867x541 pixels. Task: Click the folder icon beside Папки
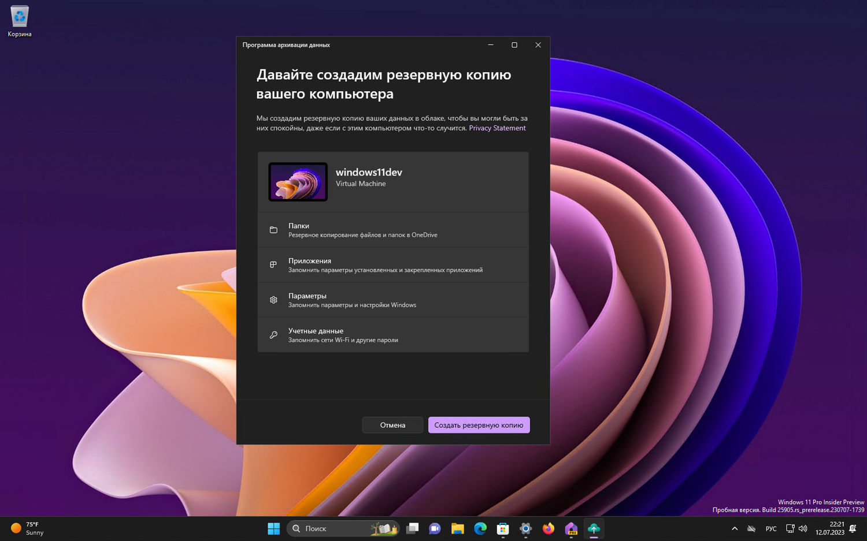click(273, 230)
